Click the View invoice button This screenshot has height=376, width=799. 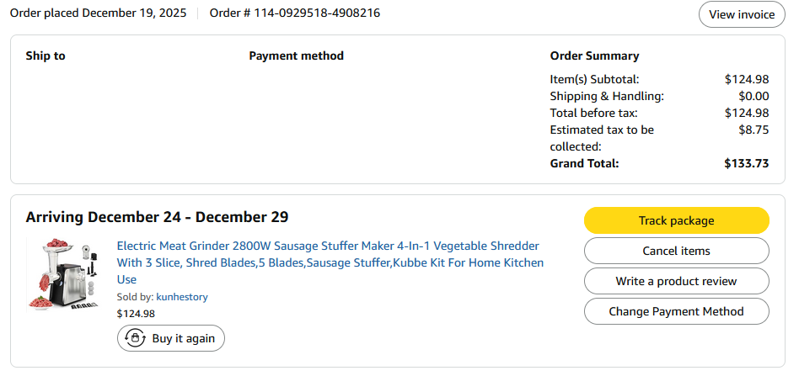pyautogui.click(x=742, y=14)
